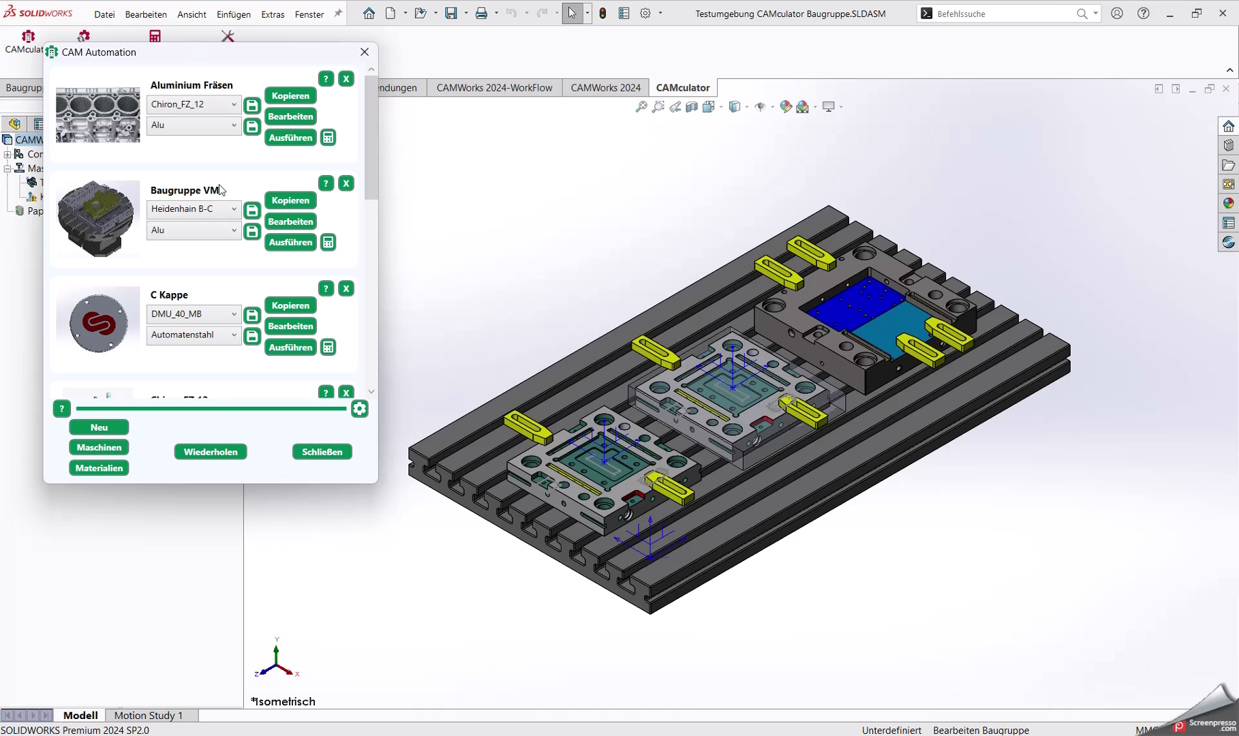The height and width of the screenshot is (736, 1239).
Task: Switch to the Motion Study 1 tab
Action: [149, 715]
